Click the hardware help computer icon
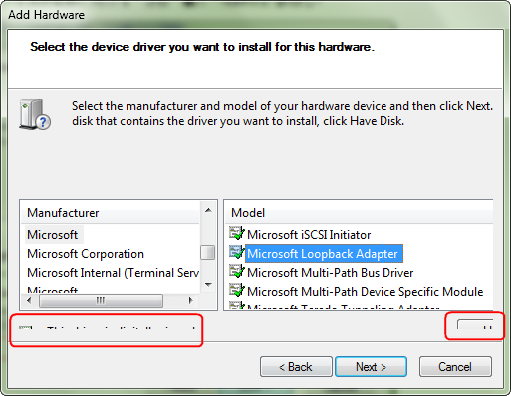The image size is (511, 396). point(35,114)
